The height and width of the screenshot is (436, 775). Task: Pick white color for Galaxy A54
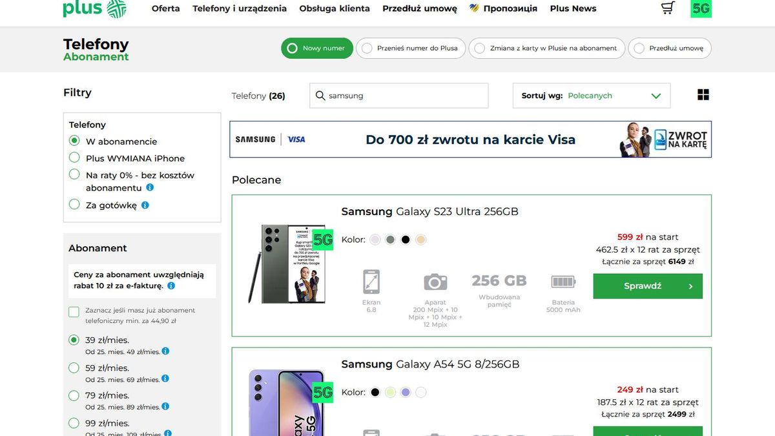pyautogui.click(x=421, y=392)
